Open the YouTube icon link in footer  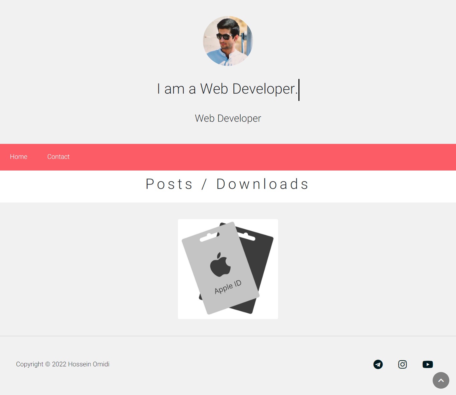[x=428, y=364]
